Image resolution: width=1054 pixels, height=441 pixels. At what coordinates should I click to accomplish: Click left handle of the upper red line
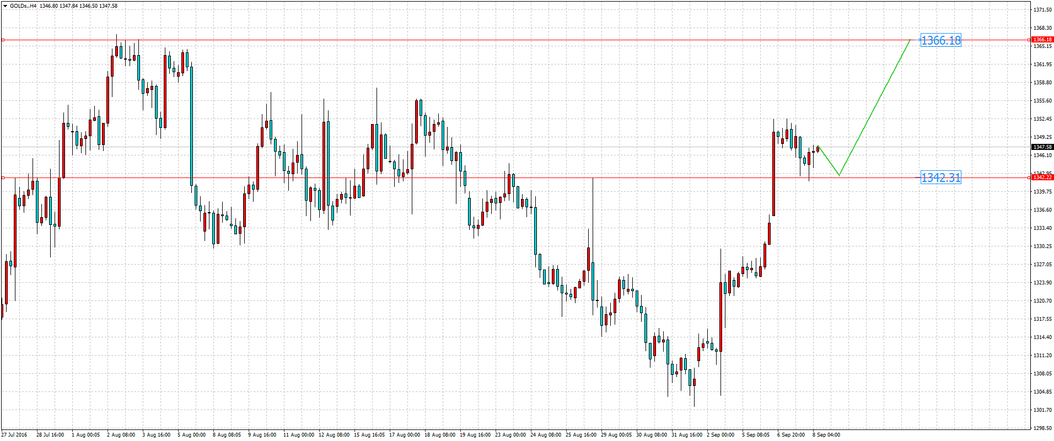click(3, 40)
